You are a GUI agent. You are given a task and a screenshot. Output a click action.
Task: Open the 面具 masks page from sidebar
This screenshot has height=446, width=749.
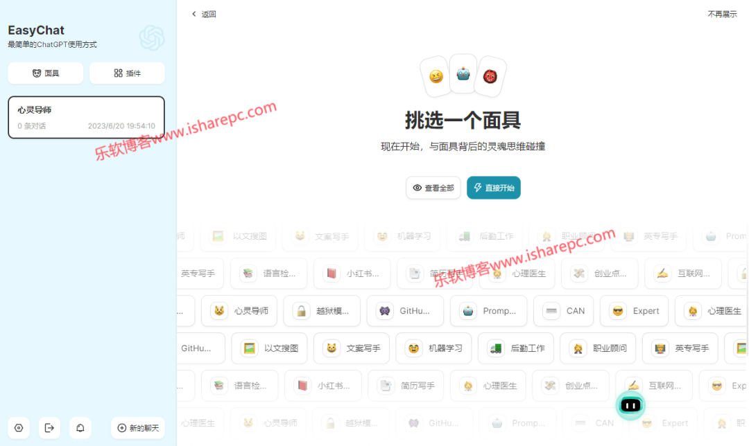(x=45, y=73)
